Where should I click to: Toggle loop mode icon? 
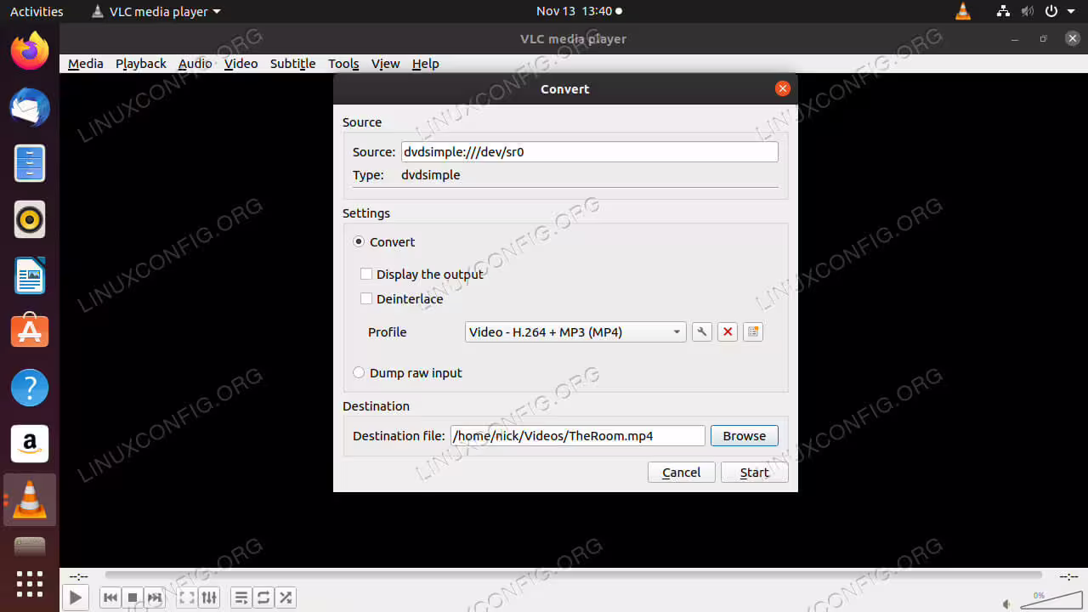[263, 598]
